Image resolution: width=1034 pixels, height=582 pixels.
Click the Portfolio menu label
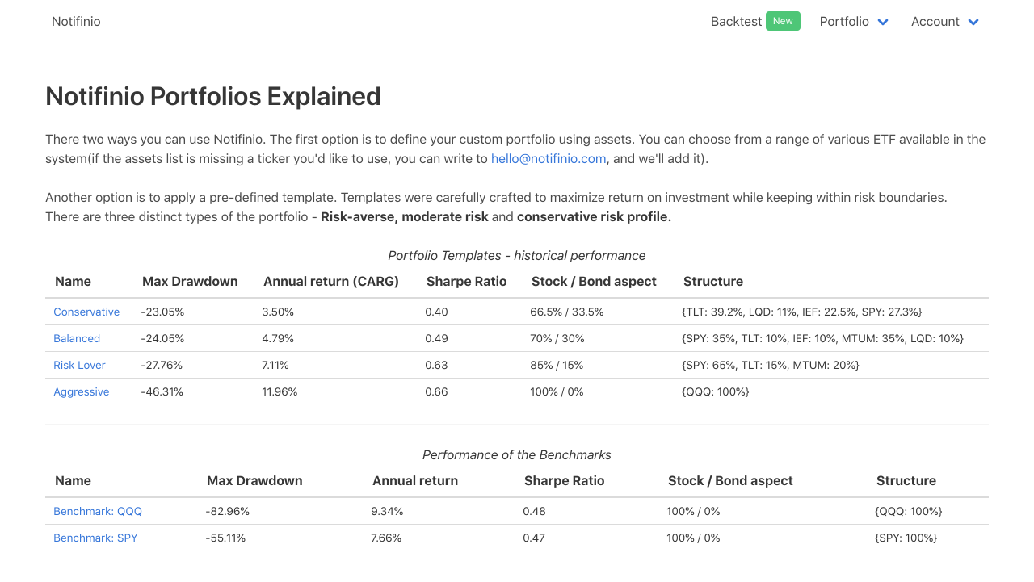pos(844,22)
